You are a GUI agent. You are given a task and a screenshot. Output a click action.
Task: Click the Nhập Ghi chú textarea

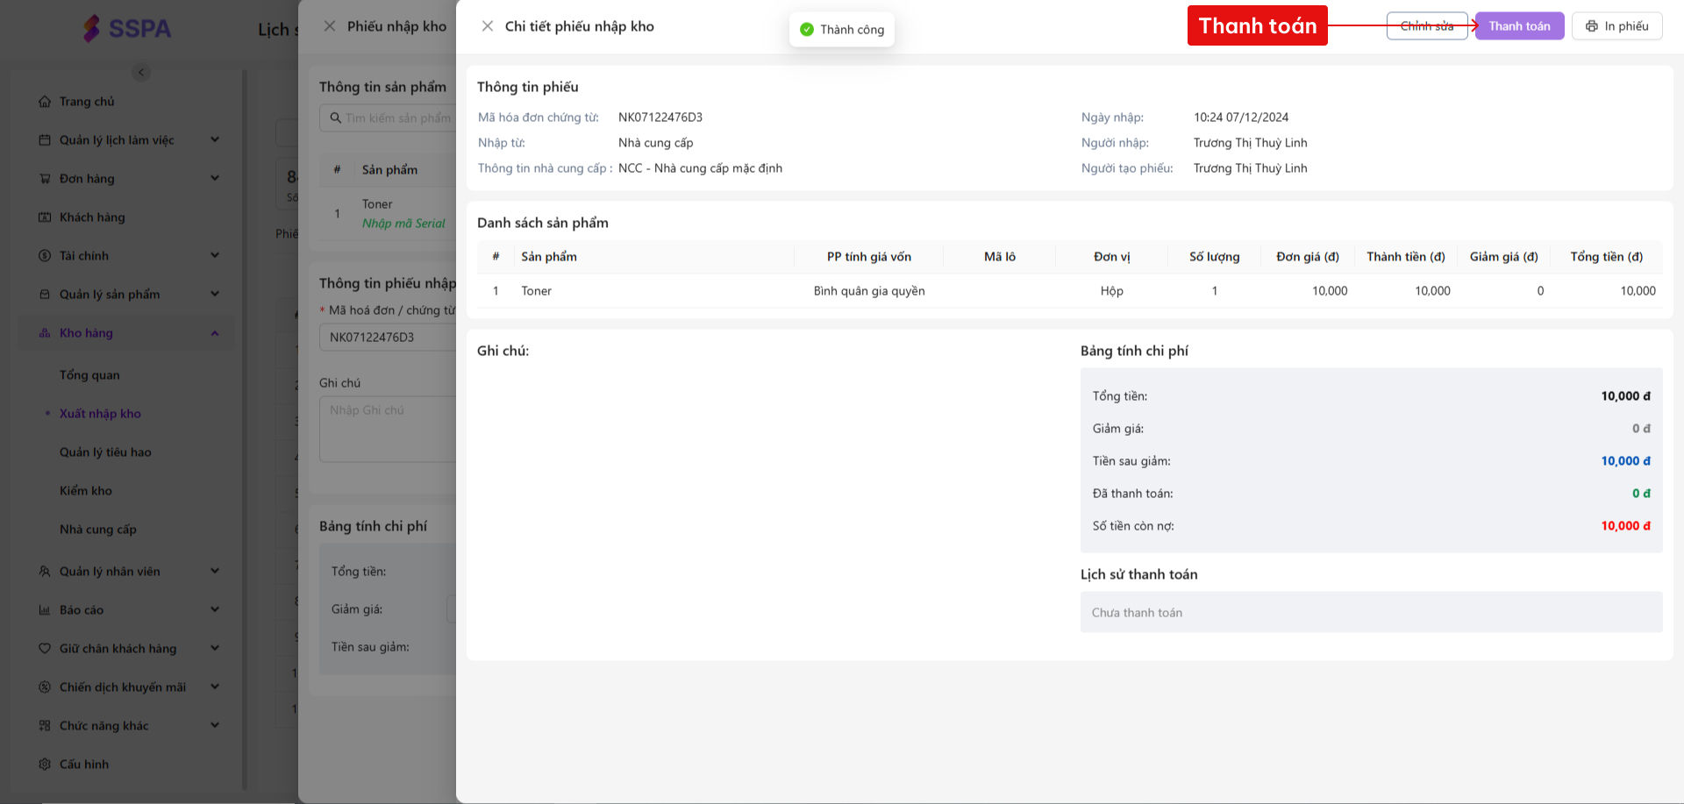388,429
